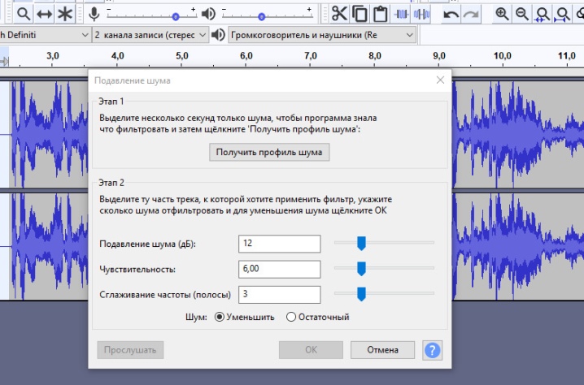Open the recording channels dropdown
The height and width of the screenshot is (385, 584).
pos(150,35)
